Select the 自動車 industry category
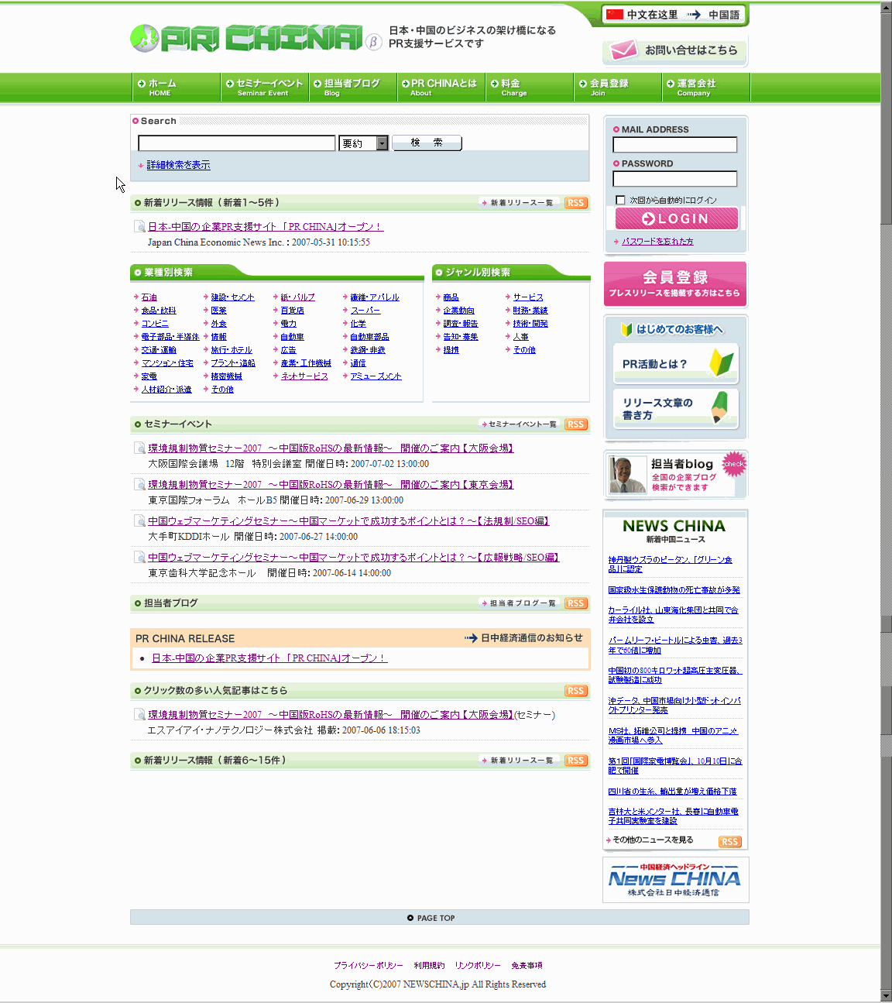 (x=292, y=337)
